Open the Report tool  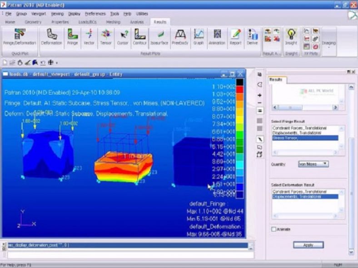click(x=236, y=37)
